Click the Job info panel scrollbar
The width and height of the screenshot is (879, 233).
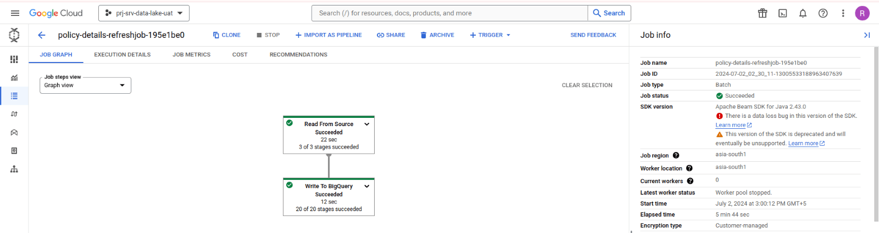pyautogui.click(x=876, y=134)
